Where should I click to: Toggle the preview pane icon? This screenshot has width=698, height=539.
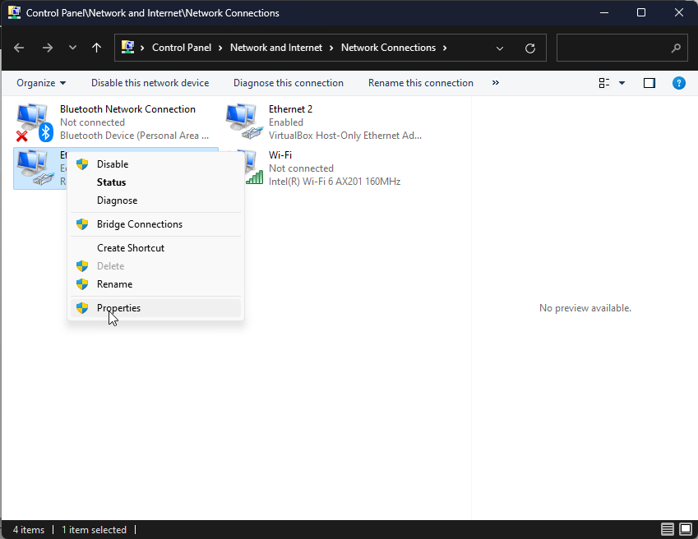649,83
